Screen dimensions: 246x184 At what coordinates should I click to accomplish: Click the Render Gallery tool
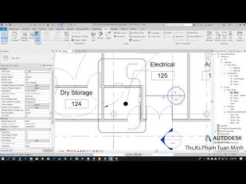tap(79, 40)
